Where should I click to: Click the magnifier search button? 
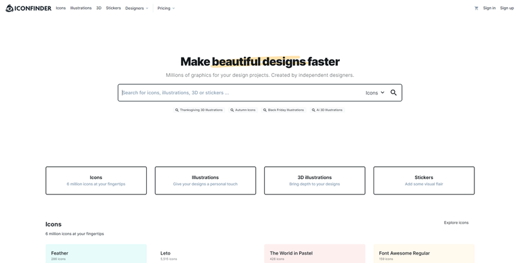tap(394, 92)
